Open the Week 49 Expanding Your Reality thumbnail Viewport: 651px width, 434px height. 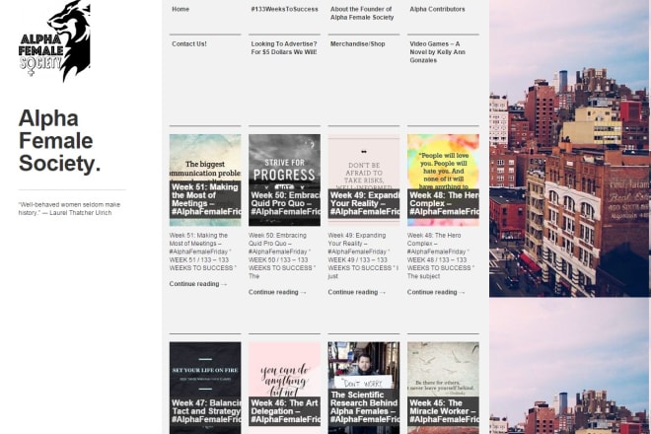[x=364, y=180]
